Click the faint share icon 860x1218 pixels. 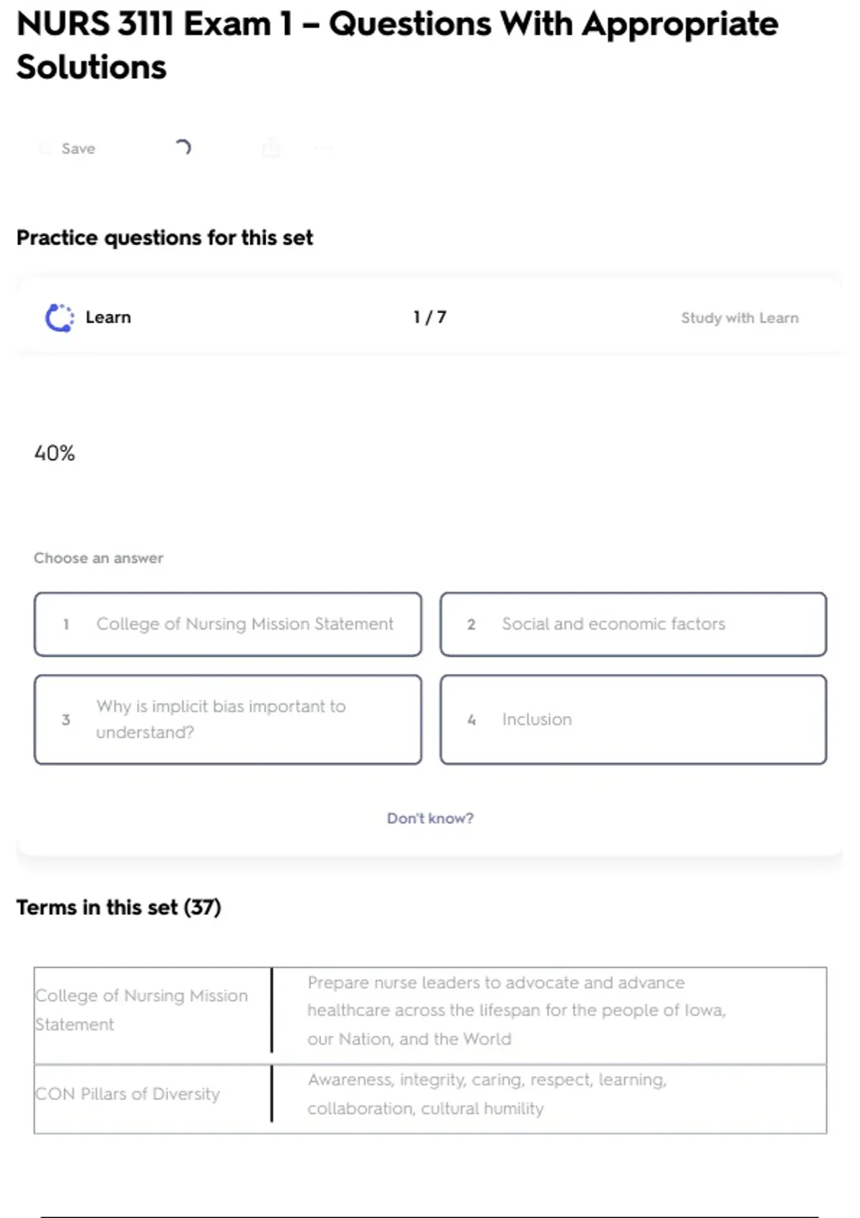point(271,148)
